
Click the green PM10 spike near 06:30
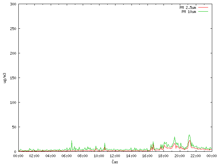72,141
